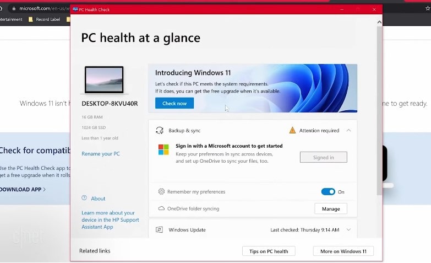Click the scrollbar up arrow in PC Health Check
This screenshot has width=431, height=263.
(379, 22)
